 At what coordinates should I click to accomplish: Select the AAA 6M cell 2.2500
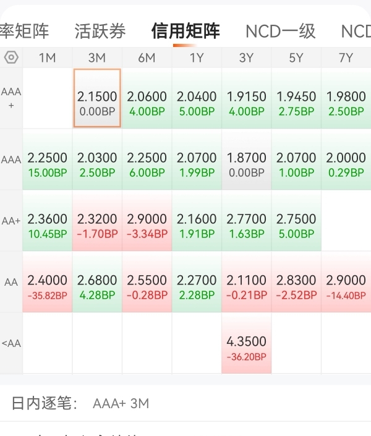point(147,160)
